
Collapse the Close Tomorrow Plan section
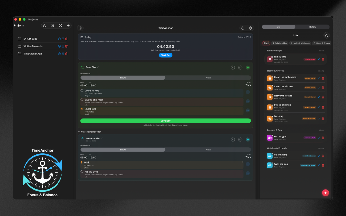[x=89, y=132]
